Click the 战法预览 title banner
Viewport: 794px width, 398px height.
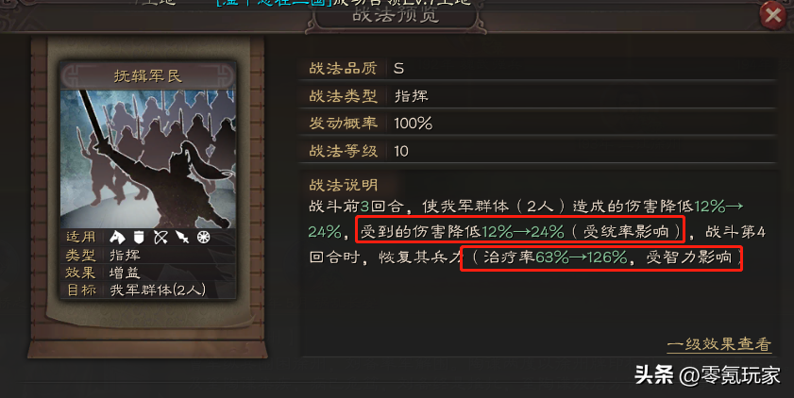(x=396, y=15)
